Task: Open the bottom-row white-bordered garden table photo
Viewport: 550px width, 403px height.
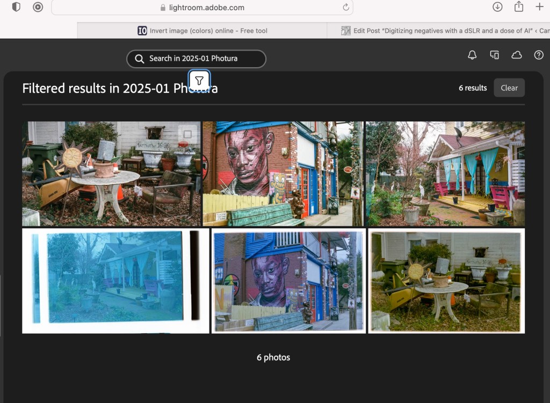Action: [x=446, y=280]
